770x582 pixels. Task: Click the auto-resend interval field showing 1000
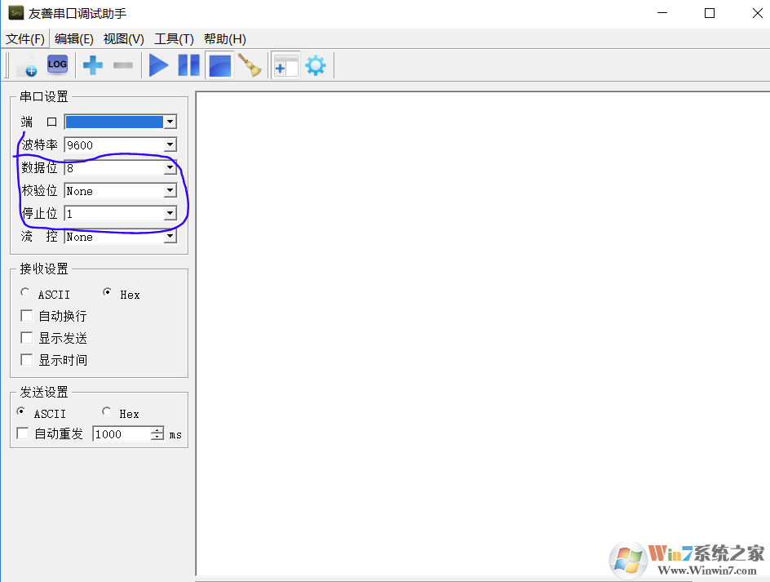click(121, 434)
